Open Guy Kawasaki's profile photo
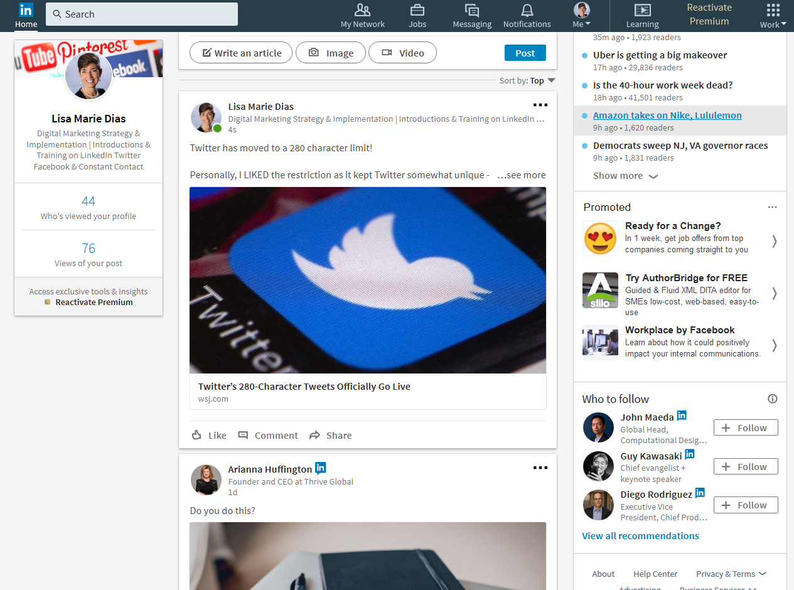The image size is (794, 590). (598, 466)
